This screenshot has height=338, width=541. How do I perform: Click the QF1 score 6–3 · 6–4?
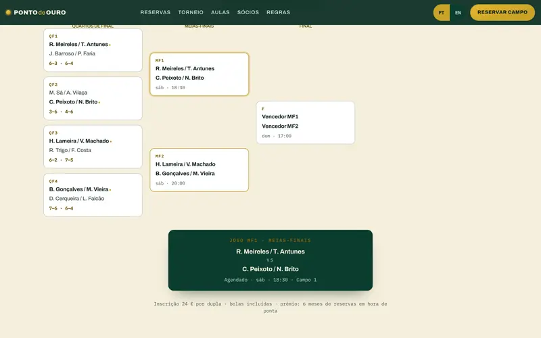pos(61,64)
